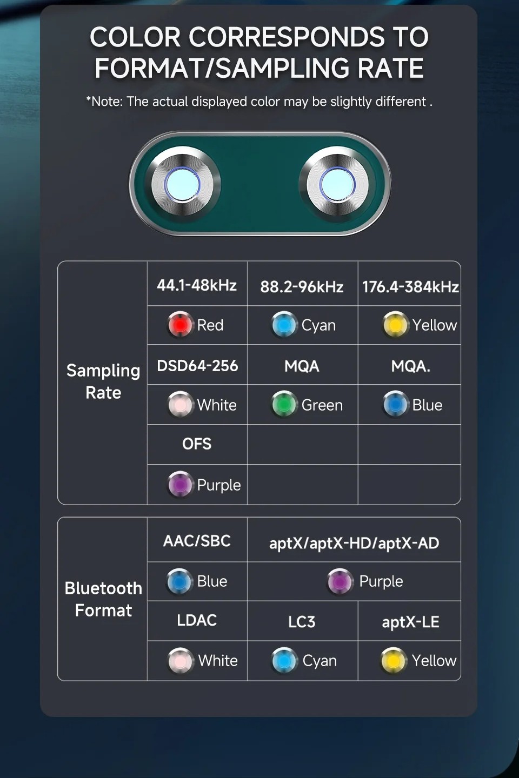
Task: Click the Sampling Rate row header
Action: click(103, 381)
